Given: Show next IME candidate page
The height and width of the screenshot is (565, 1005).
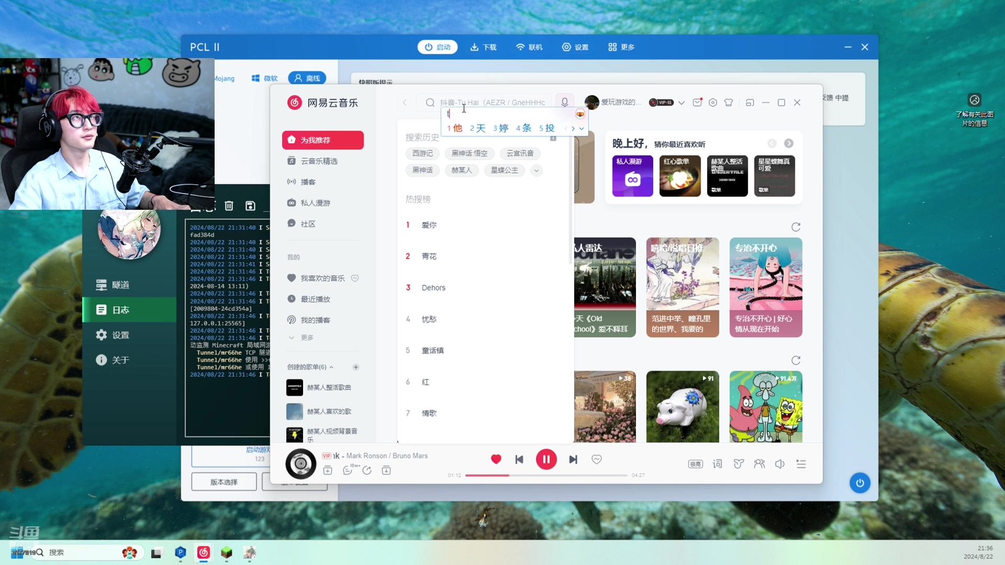Looking at the screenshot, I should (x=573, y=128).
